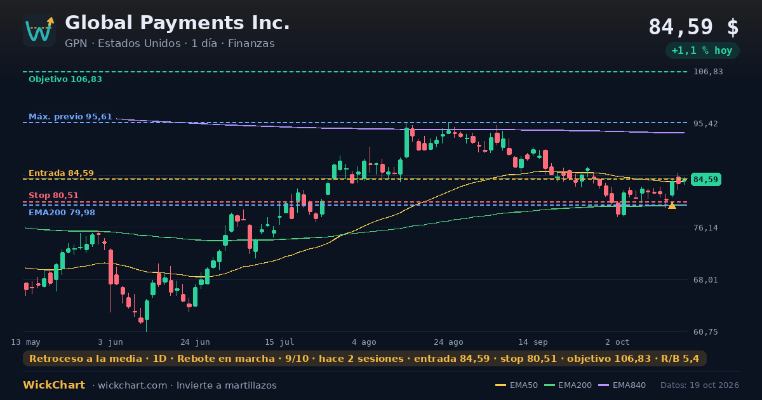Click the 60,75 price axis value
762x400 pixels.
click(x=705, y=331)
